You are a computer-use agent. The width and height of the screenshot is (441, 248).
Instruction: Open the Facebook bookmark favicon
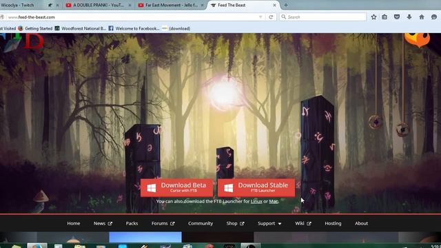tap(111, 28)
